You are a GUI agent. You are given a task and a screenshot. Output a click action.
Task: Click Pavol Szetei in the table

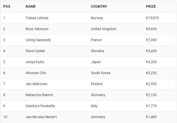pos(35,51)
